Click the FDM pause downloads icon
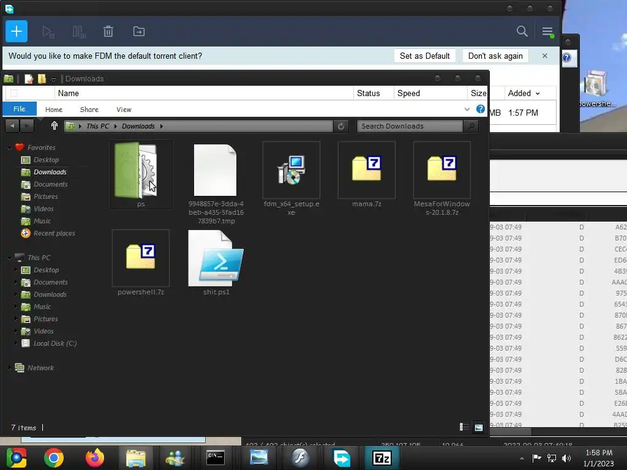The image size is (627, 470). coord(79,32)
